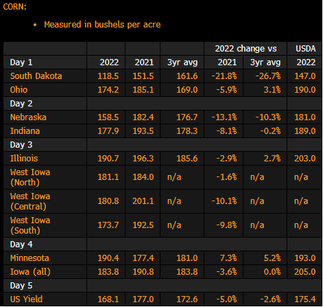Select West Iowa (Central) 2021 value 201.1
This screenshot has width=323, height=307.
(x=143, y=201)
